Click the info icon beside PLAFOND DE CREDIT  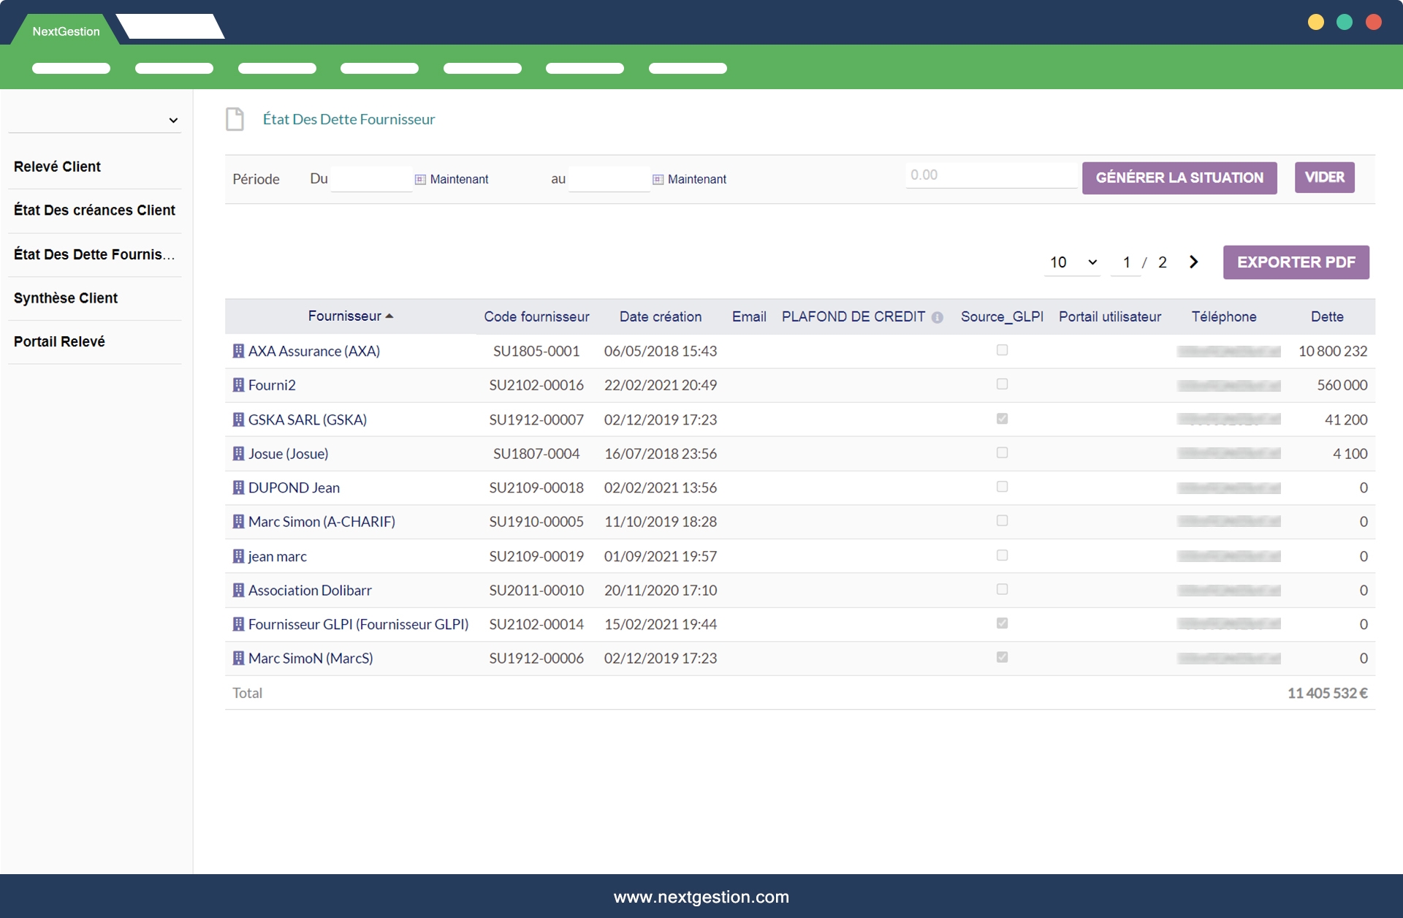(x=937, y=317)
